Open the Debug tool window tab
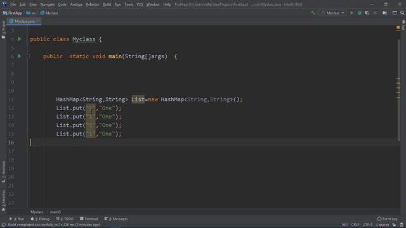Viewport: 406px width, 228px height. point(40,219)
